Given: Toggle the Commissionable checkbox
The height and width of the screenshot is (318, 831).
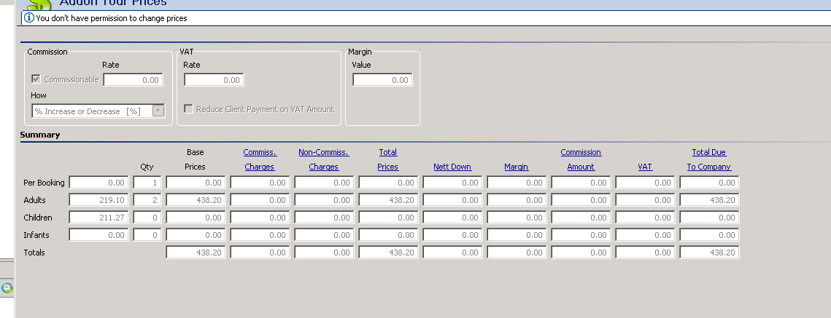Looking at the screenshot, I should coord(36,79).
